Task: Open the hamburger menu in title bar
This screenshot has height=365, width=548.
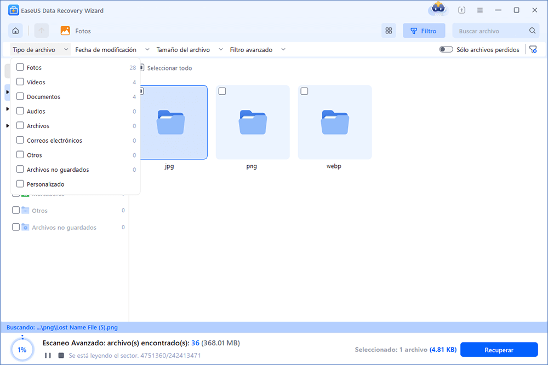Action: click(480, 10)
